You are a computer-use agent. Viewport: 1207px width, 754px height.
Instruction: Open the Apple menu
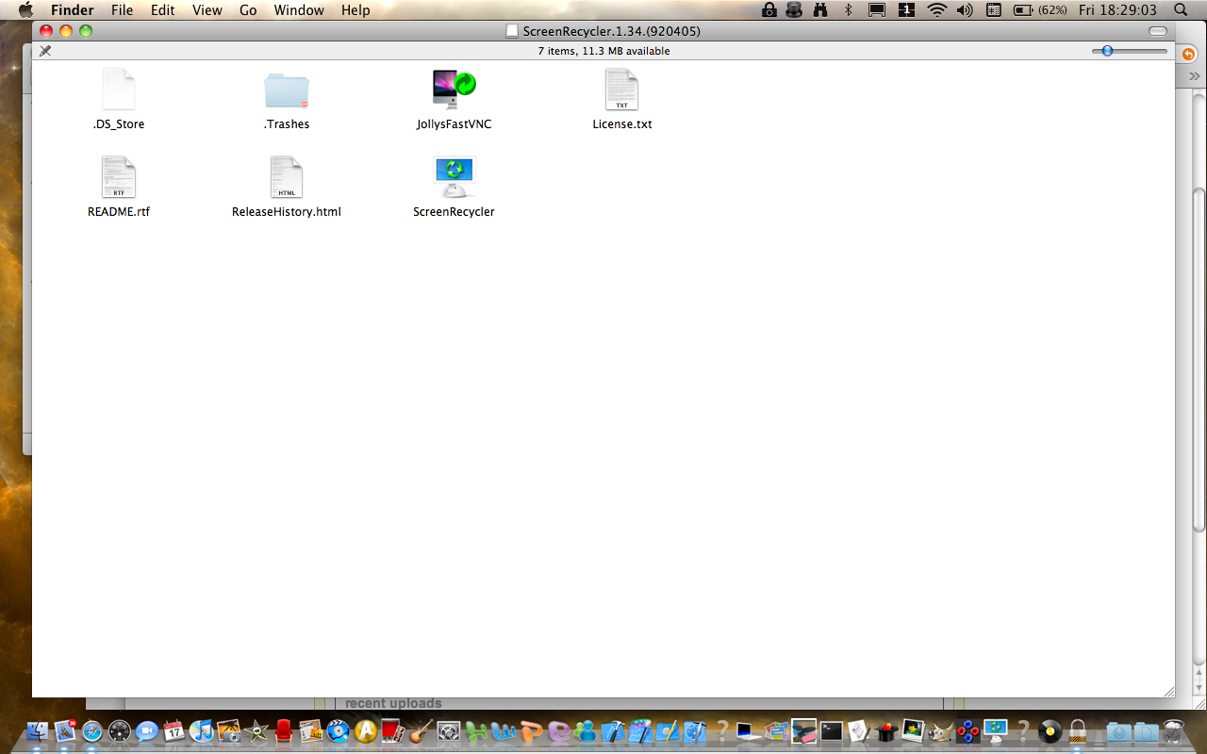pos(25,10)
